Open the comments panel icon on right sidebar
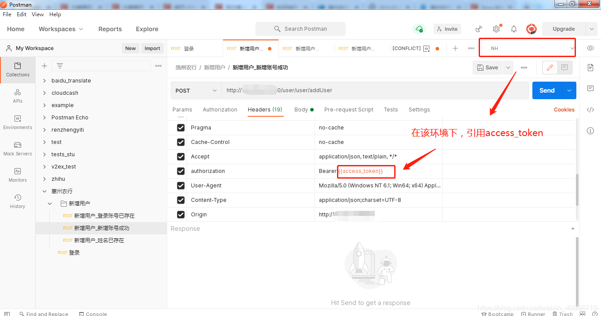The height and width of the screenshot is (316, 601). pyautogui.click(x=590, y=89)
